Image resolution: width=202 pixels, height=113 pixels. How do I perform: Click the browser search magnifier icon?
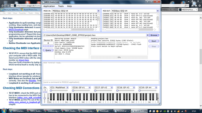185,6
